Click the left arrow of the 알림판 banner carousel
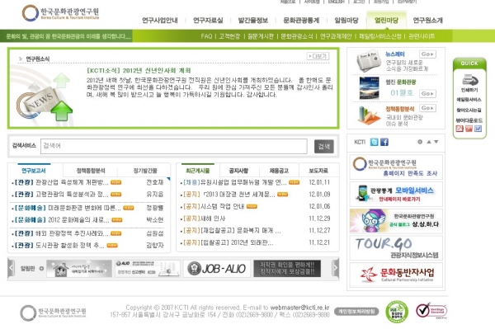 (11, 268)
